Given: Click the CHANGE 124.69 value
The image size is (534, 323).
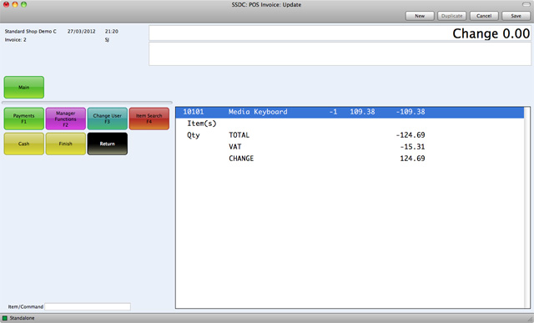Looking at the screenshot, I should click(412, 159).
